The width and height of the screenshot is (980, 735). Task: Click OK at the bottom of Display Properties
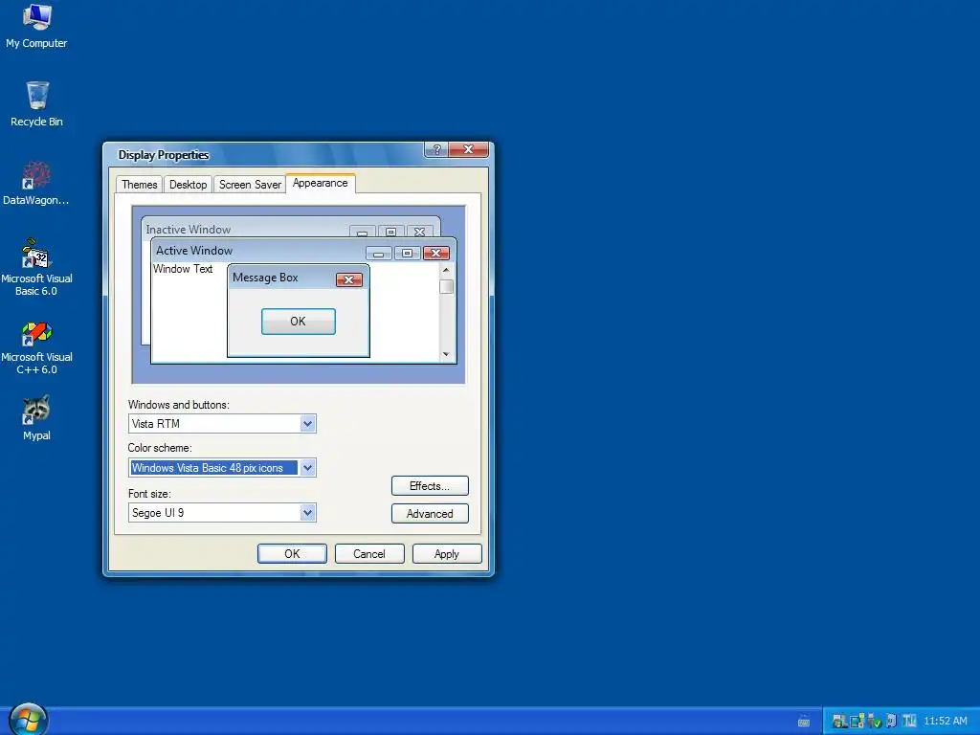click(x=292, y=554)
